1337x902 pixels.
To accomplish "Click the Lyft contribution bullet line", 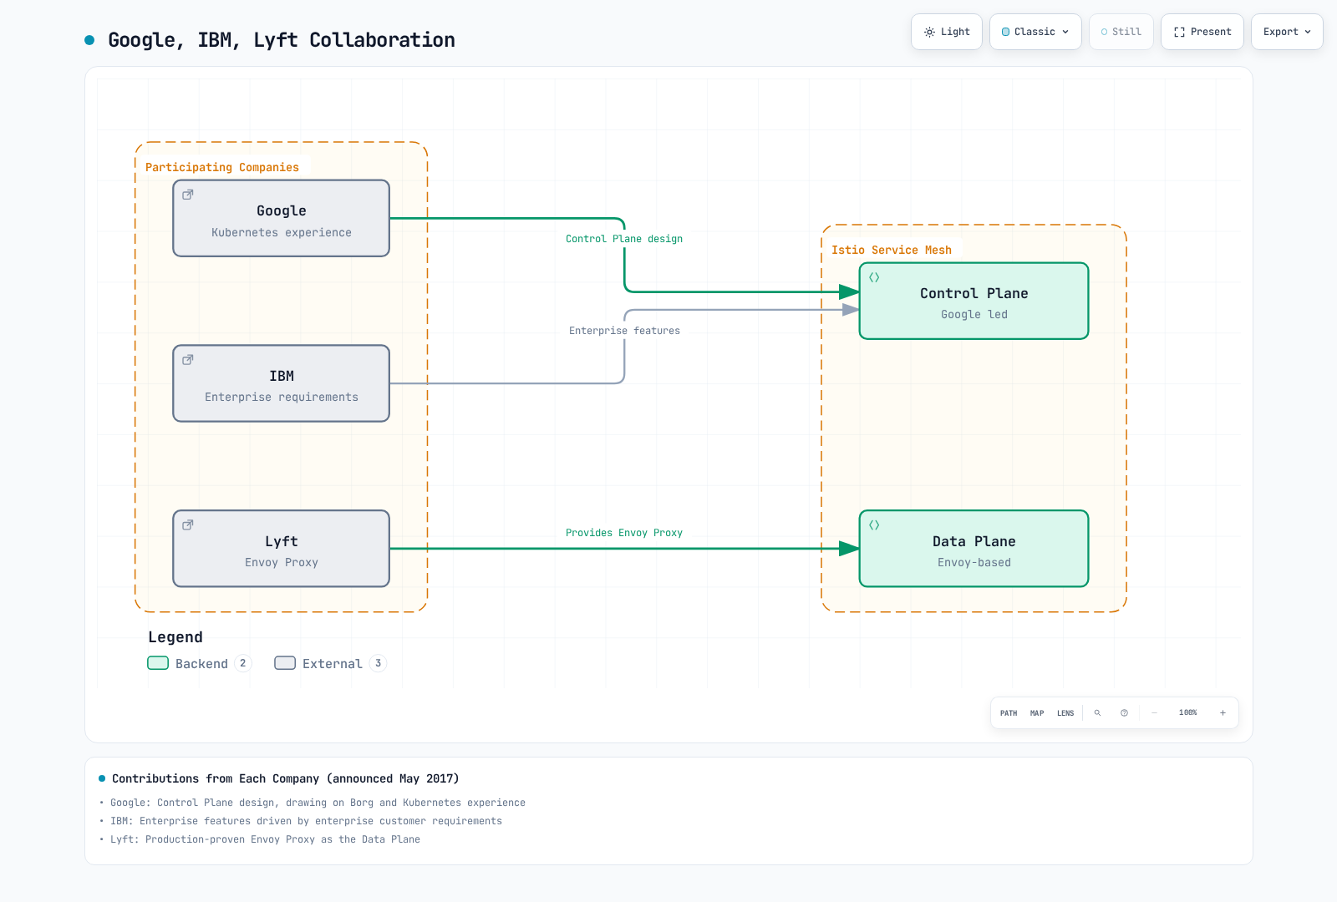I will coord(265,839).
